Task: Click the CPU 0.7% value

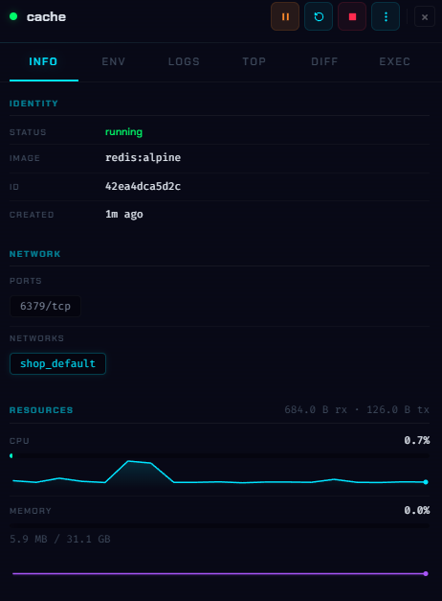Action: [417, 440]
